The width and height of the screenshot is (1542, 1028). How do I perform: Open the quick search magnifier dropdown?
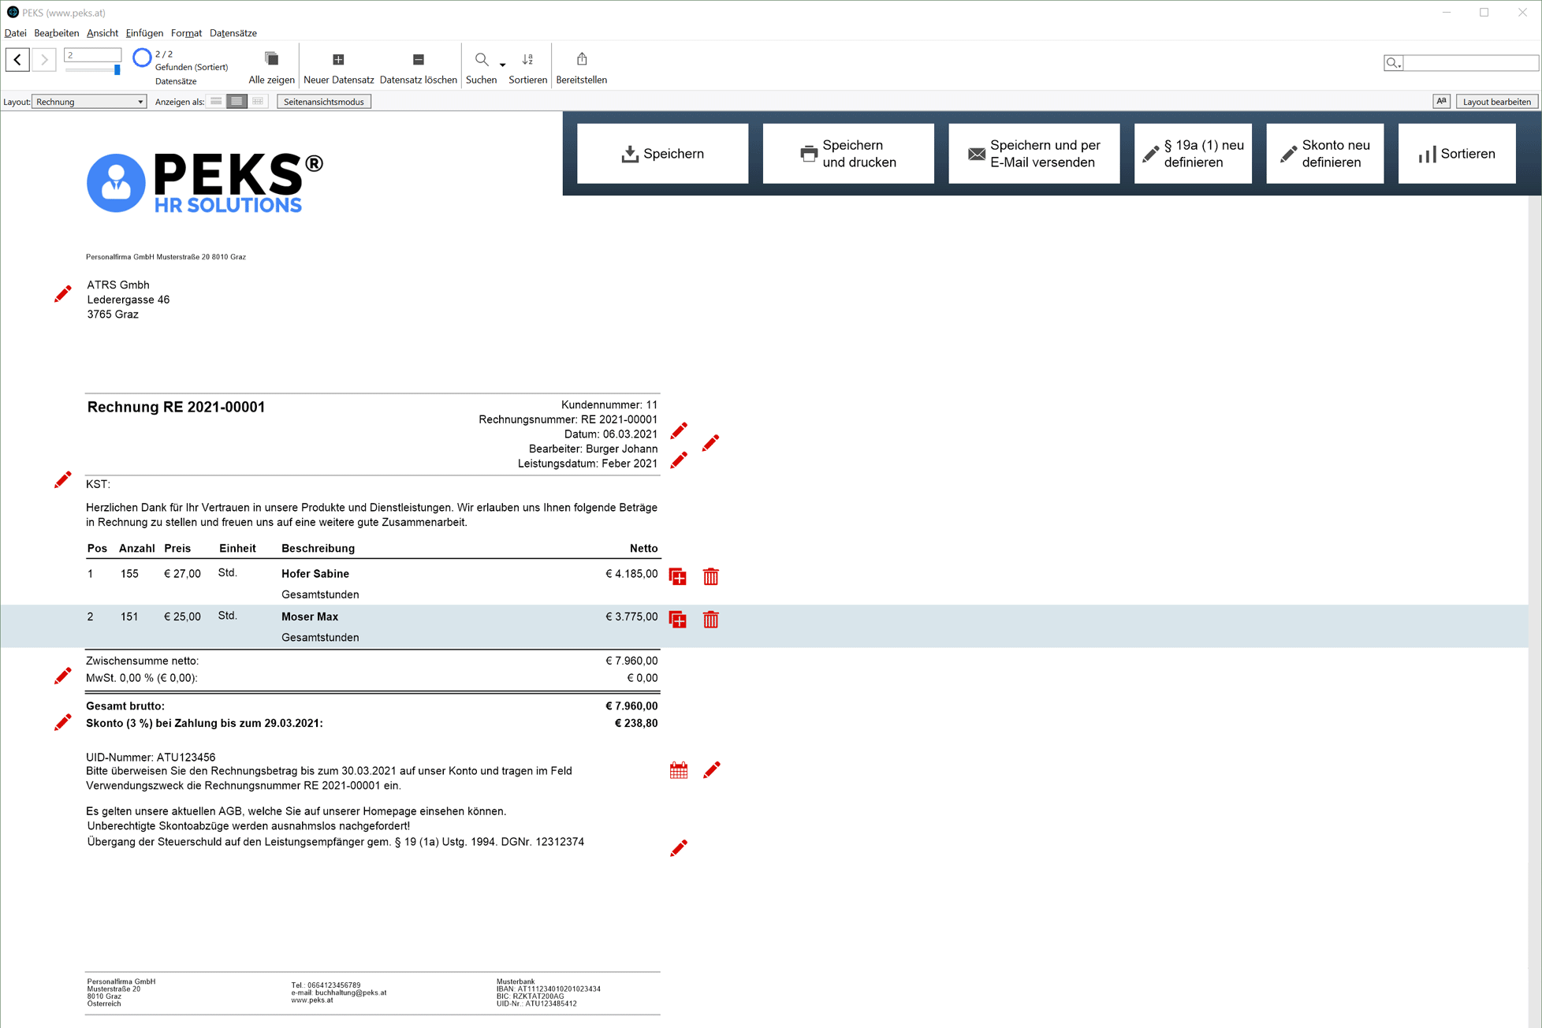[1393, 63]
